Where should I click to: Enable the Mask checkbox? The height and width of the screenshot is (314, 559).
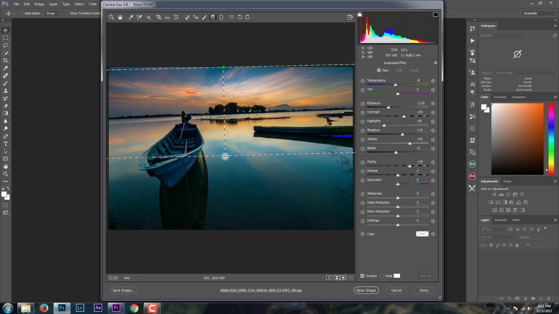click(382, 276)
